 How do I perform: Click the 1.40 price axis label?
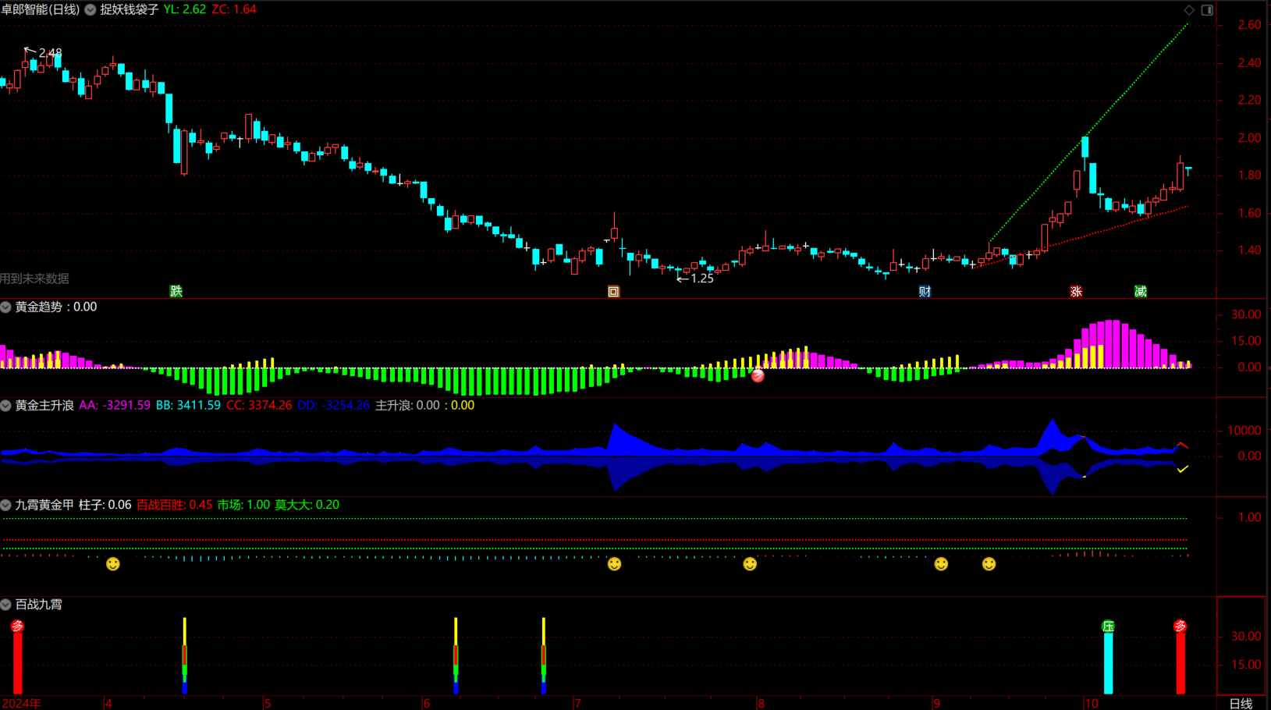point(1249,250)
